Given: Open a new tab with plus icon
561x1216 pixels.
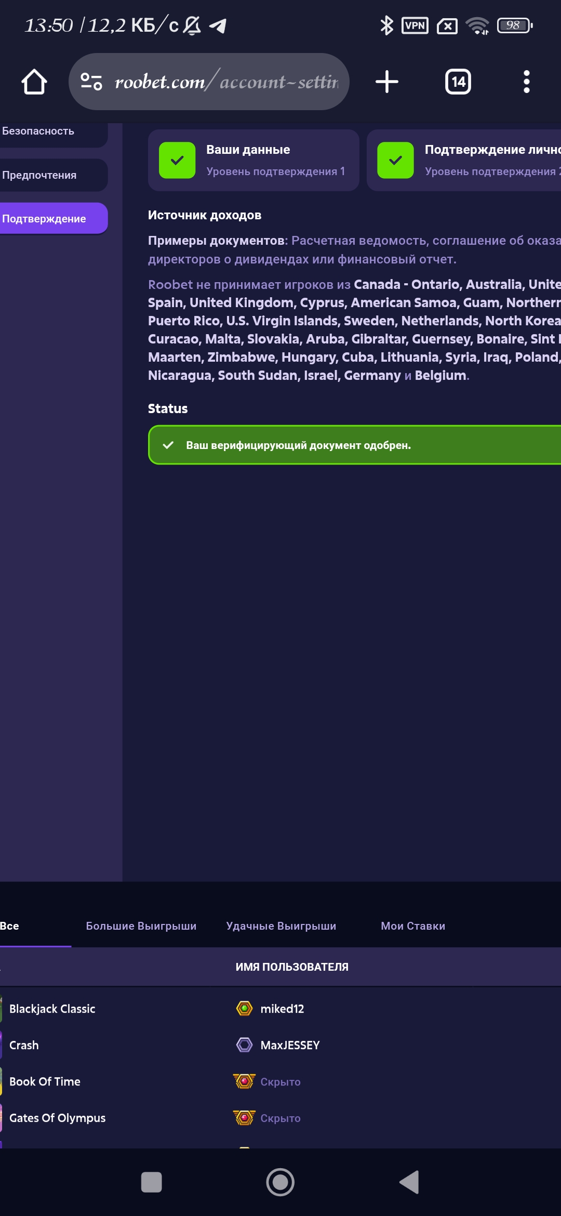Looking at the screenshot, I should tap(386, 82).
